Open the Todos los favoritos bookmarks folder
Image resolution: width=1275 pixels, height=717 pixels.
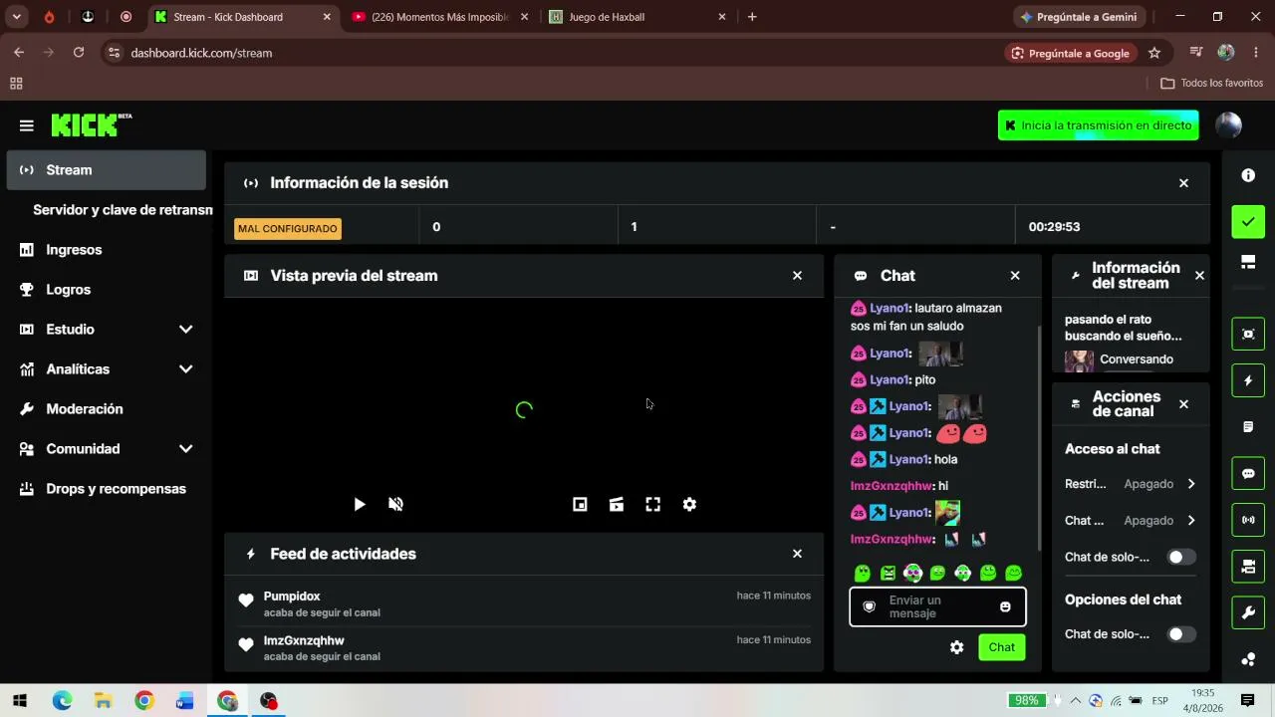(1212, 84)
